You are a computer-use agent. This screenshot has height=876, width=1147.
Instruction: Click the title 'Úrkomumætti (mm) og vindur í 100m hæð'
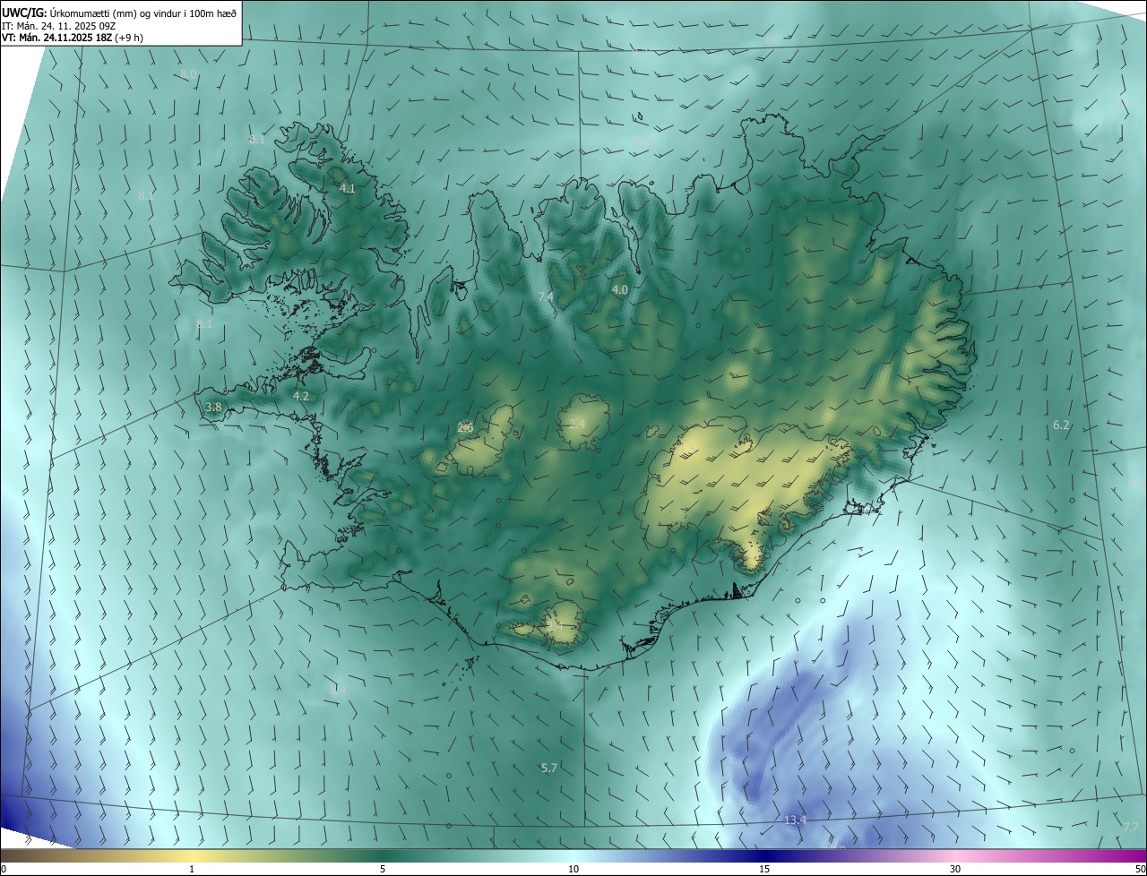point(143,13)
